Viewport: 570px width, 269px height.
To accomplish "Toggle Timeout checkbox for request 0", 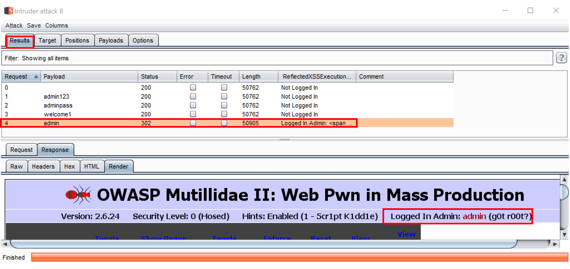I will click(x=224, y=88).
